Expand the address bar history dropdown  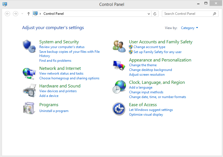(149, 14)
